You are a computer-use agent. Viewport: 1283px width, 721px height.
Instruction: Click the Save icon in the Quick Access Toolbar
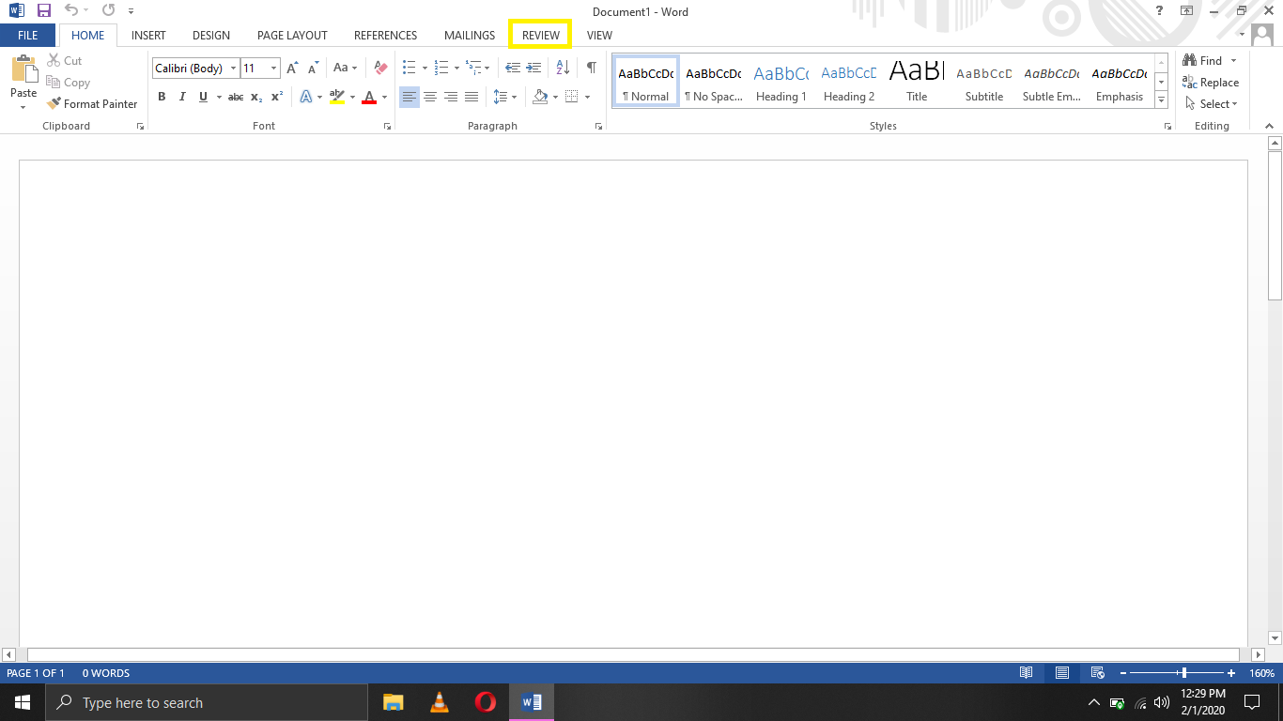43,11
